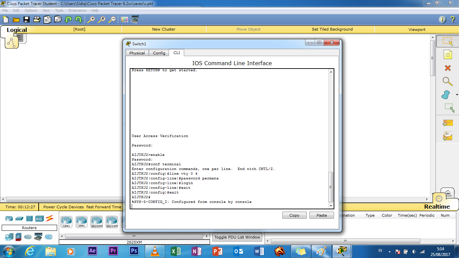
Task: Pick the 2620XM router device
Action: coord(97,222)
